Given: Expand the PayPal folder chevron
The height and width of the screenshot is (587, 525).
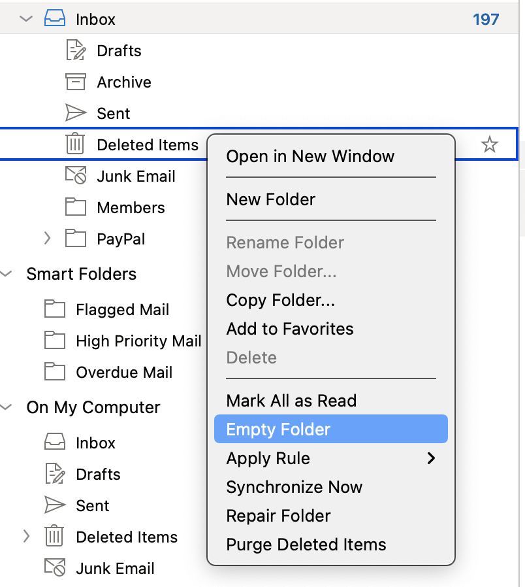Looking at the screenshot, I should click(x=47, y=238).
